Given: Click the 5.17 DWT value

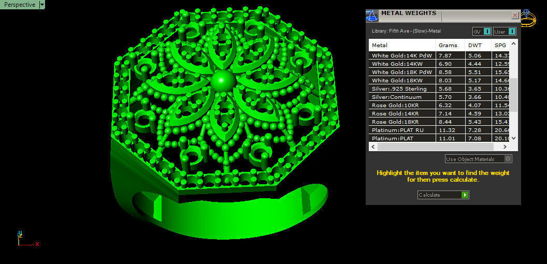Looking at the screenshot, I should click(x=474, y=80).
